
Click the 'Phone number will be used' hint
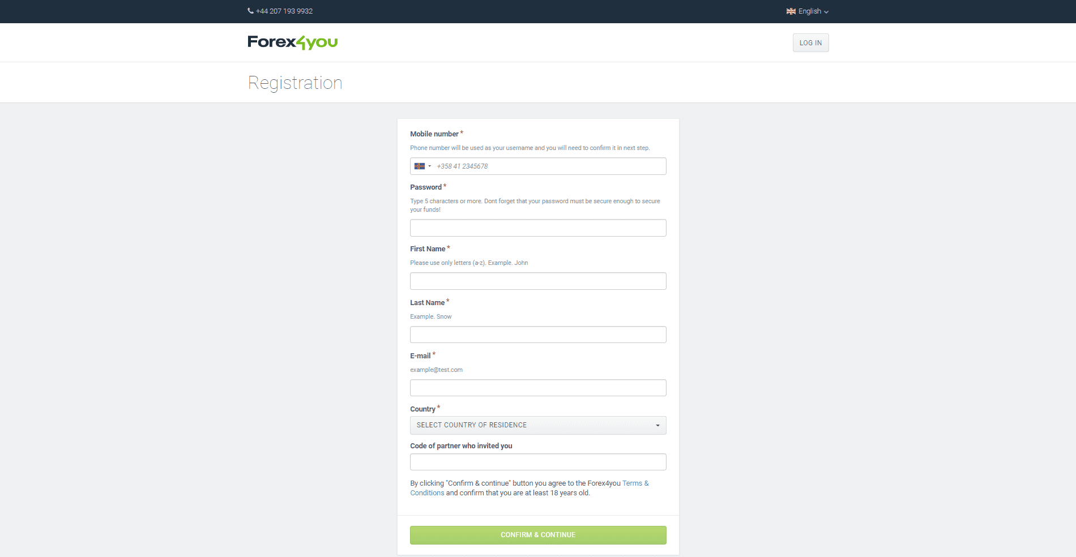coord(530,148)
